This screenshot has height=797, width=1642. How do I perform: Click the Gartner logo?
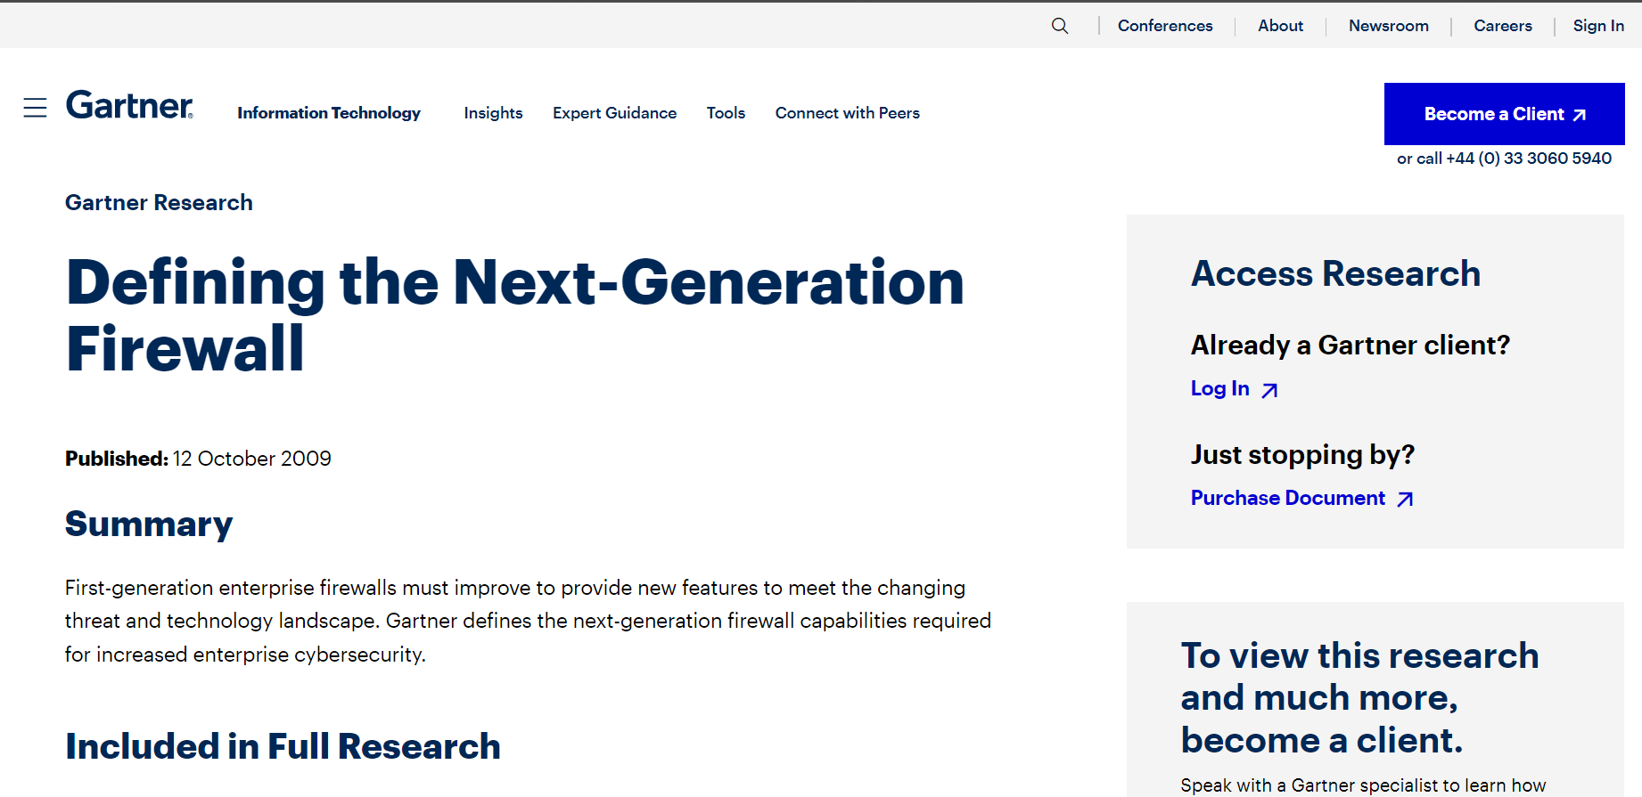click(x=130, y=105)
